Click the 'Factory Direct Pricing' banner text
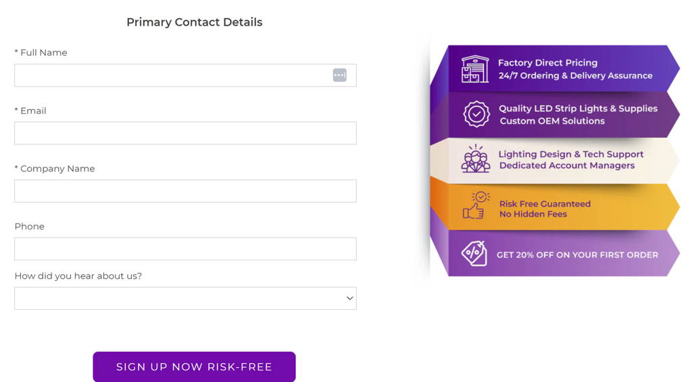Screen dimensions: 692x382 click(x=547, y=63)
